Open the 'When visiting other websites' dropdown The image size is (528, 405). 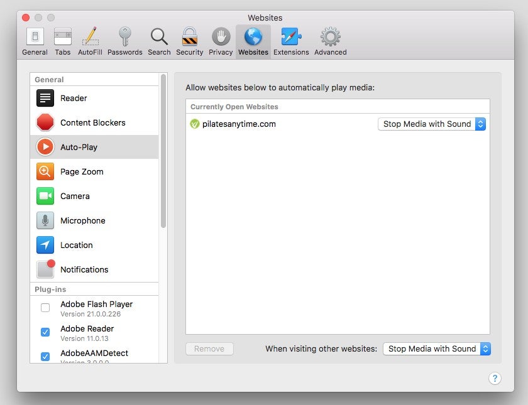[437, 348]
